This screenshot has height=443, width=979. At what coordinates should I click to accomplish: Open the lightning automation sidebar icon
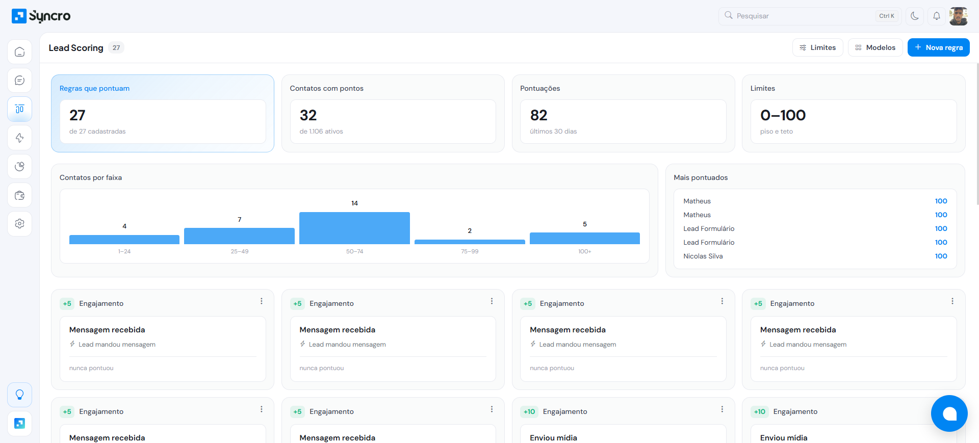click(20, 138)
